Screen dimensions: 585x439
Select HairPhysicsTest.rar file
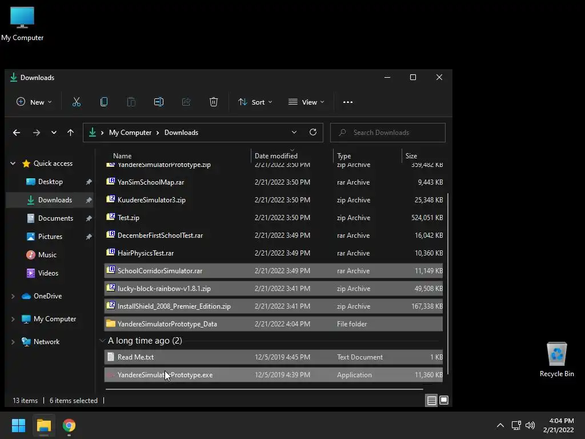[x=274, y=253]
